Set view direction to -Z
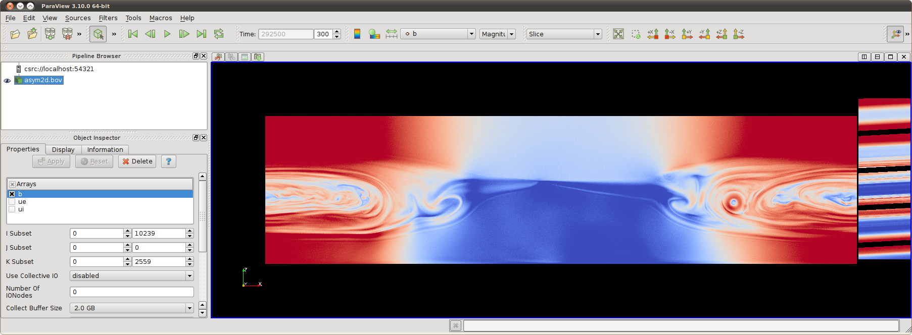This screenshot has width=912, height=335. pos(739,34)
